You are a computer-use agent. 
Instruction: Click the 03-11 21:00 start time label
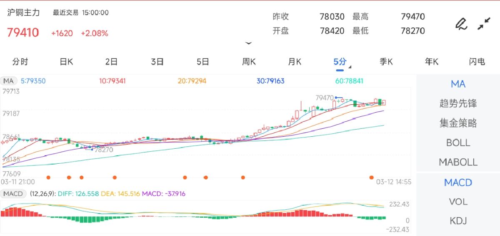(18, 182)
